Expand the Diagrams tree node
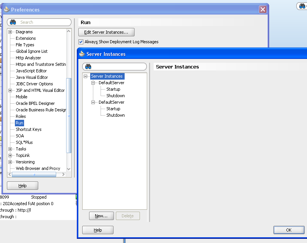The image size is (307, 243). pyautogui.click(x=10, y=32)
